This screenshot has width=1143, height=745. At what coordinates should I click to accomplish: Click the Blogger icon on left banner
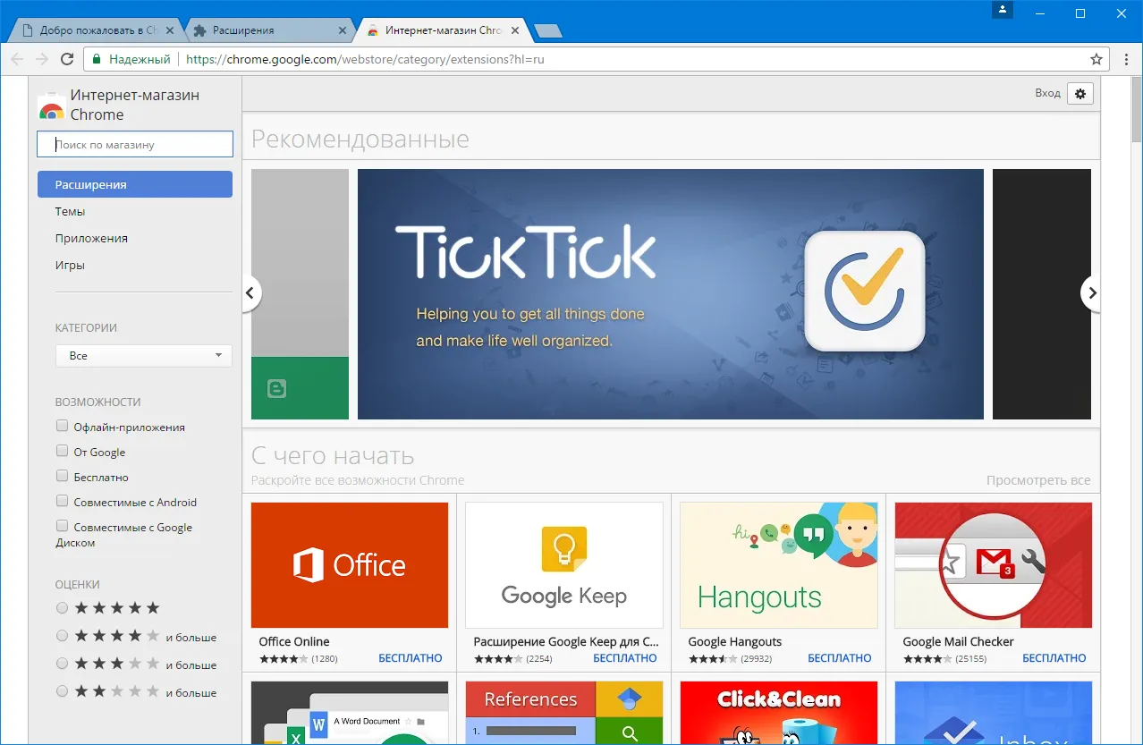276,388
